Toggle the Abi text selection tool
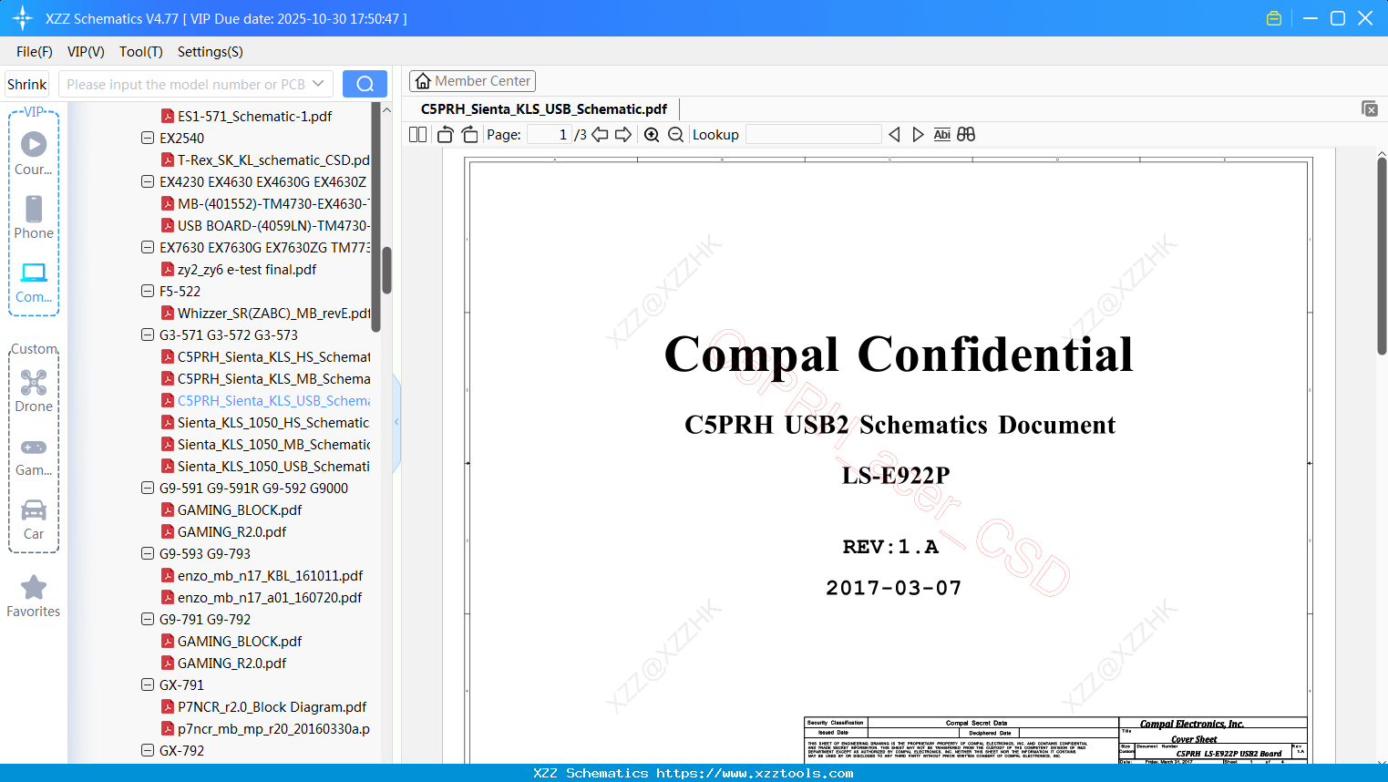This screenshot has height=782, width=1388. tap(942, 135)
